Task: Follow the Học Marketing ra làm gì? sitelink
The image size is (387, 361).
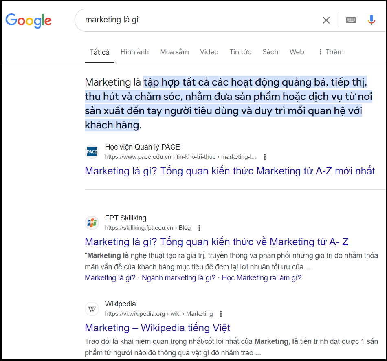Action: 262,278
